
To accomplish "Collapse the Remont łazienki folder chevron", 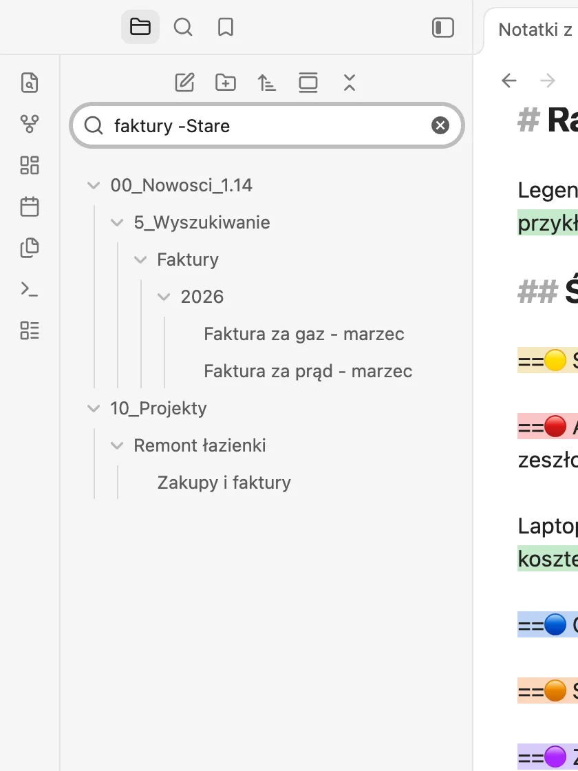I will (117, 445).
